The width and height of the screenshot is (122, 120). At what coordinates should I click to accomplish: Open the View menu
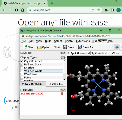coord(39,41)
